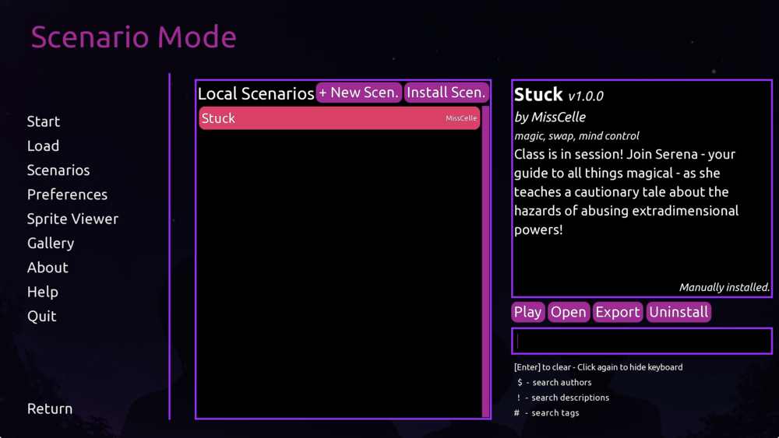Click the 'magic, swap, mind control' tags text

(576, 136)
